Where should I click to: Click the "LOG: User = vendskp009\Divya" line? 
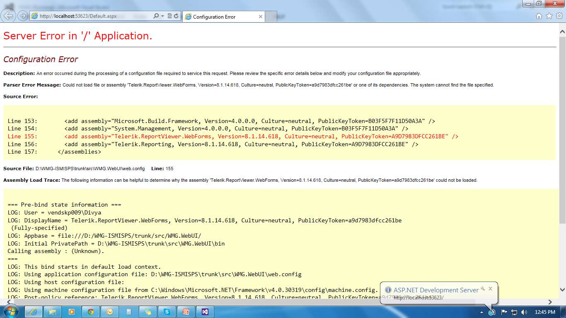54,212
